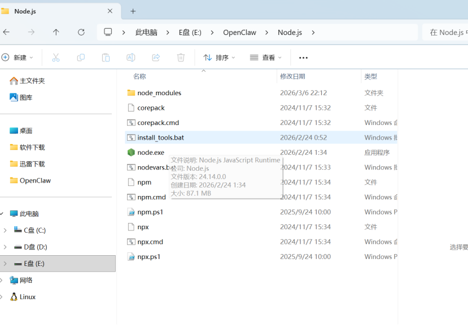This screenshot has height=325, width=468.
Task: Close the Node.js tab
Action: coord(110,11)
